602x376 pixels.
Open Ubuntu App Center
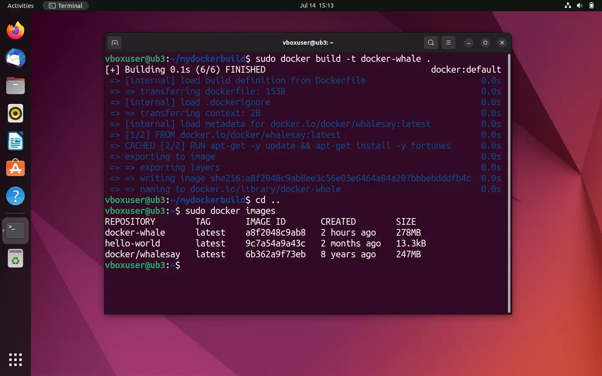click(15, 168)
